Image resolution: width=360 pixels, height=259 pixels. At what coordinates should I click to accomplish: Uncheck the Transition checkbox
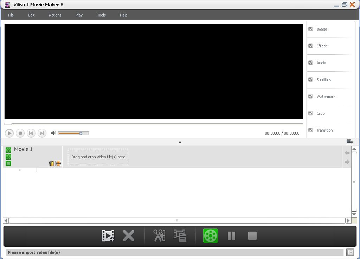click(x=311, y=130)
